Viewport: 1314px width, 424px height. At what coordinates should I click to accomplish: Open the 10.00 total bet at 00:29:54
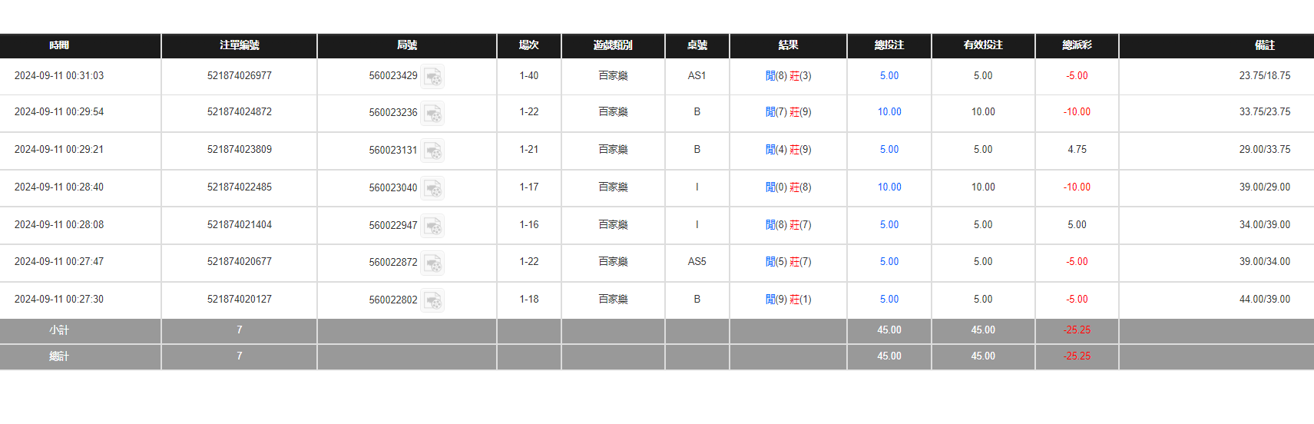[x=889, y=112]
